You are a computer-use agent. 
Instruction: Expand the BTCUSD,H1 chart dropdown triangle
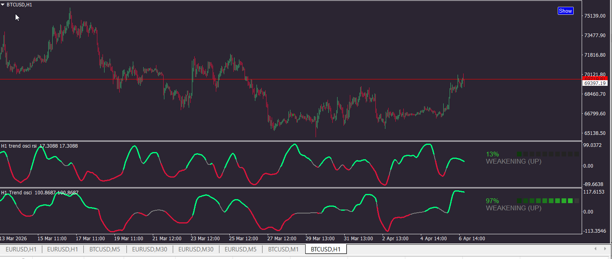[3, 5]
